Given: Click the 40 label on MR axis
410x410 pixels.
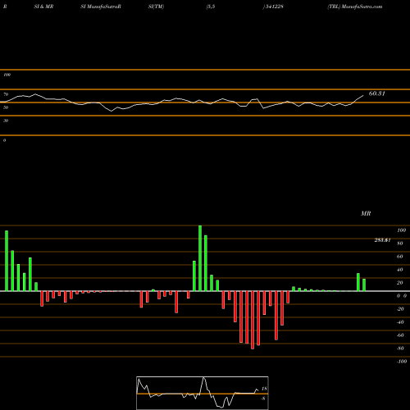Looking at the screenshot, I should pos(400,270).
